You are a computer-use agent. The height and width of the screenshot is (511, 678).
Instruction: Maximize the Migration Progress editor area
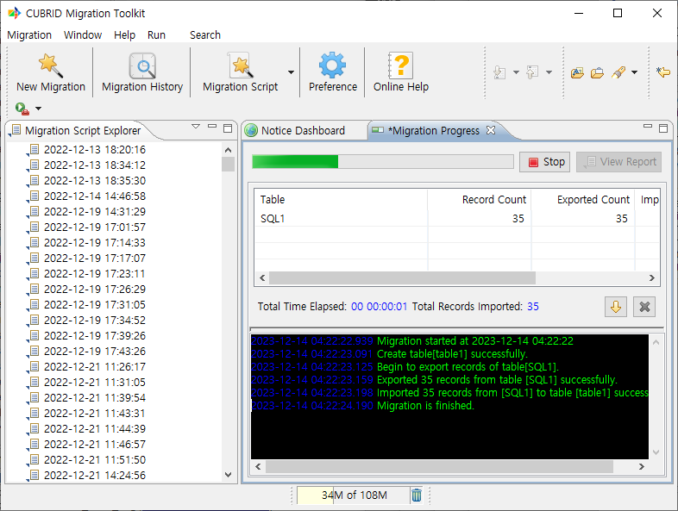pos(663,128)
